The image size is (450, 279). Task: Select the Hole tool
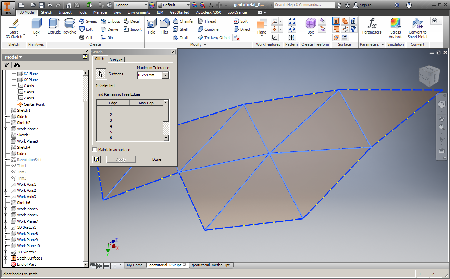[x=152, y=26]
